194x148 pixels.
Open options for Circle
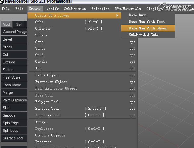tap(132, 61)
